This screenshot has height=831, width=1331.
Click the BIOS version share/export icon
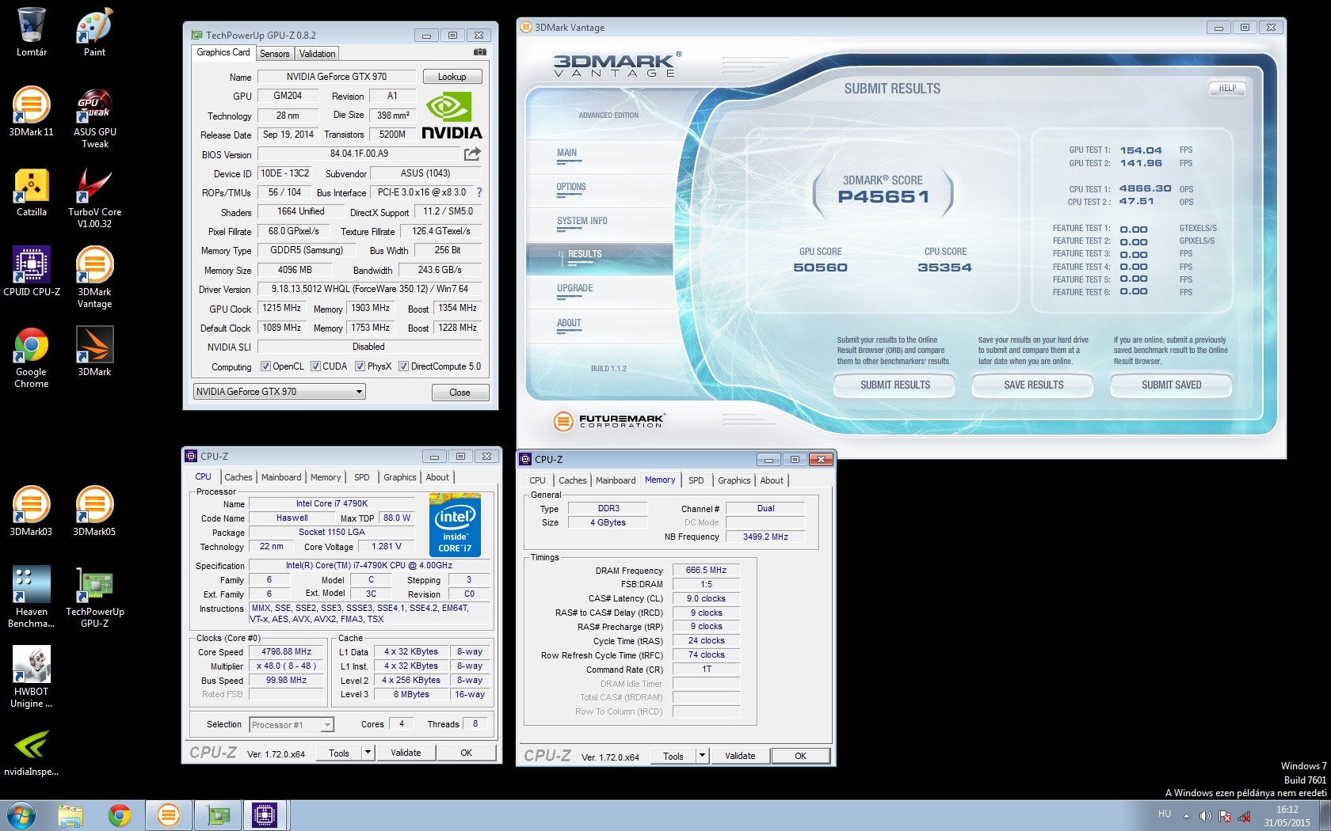[x=472, y=154]
